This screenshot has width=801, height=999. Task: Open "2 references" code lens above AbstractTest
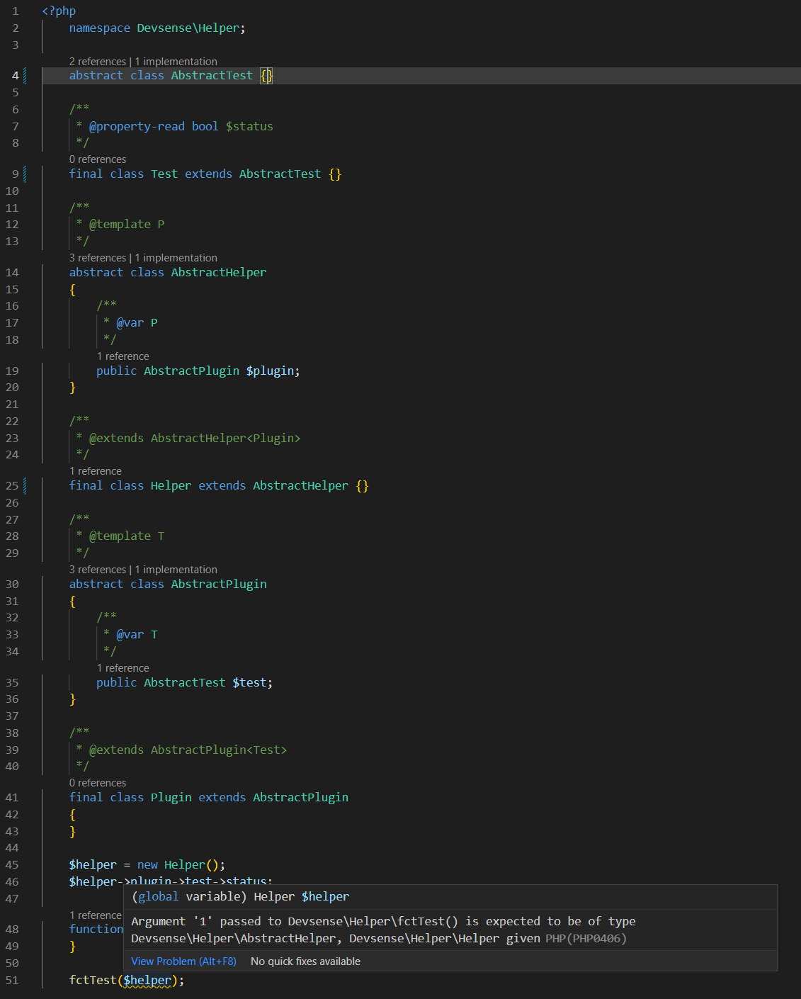[x=98, y=62]
